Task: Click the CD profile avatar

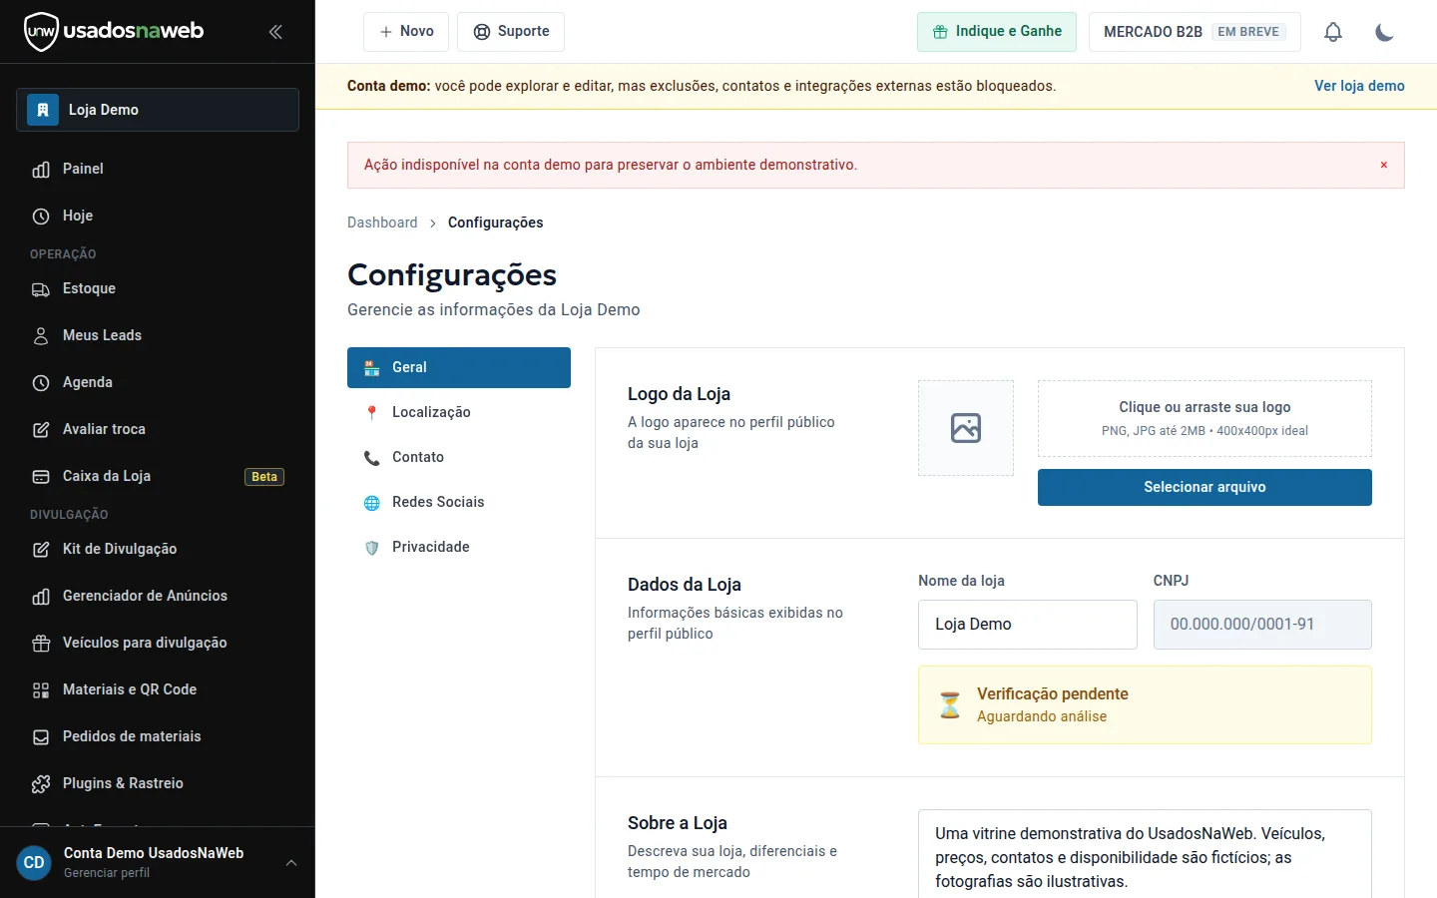Action: click(x=34, y=863)
